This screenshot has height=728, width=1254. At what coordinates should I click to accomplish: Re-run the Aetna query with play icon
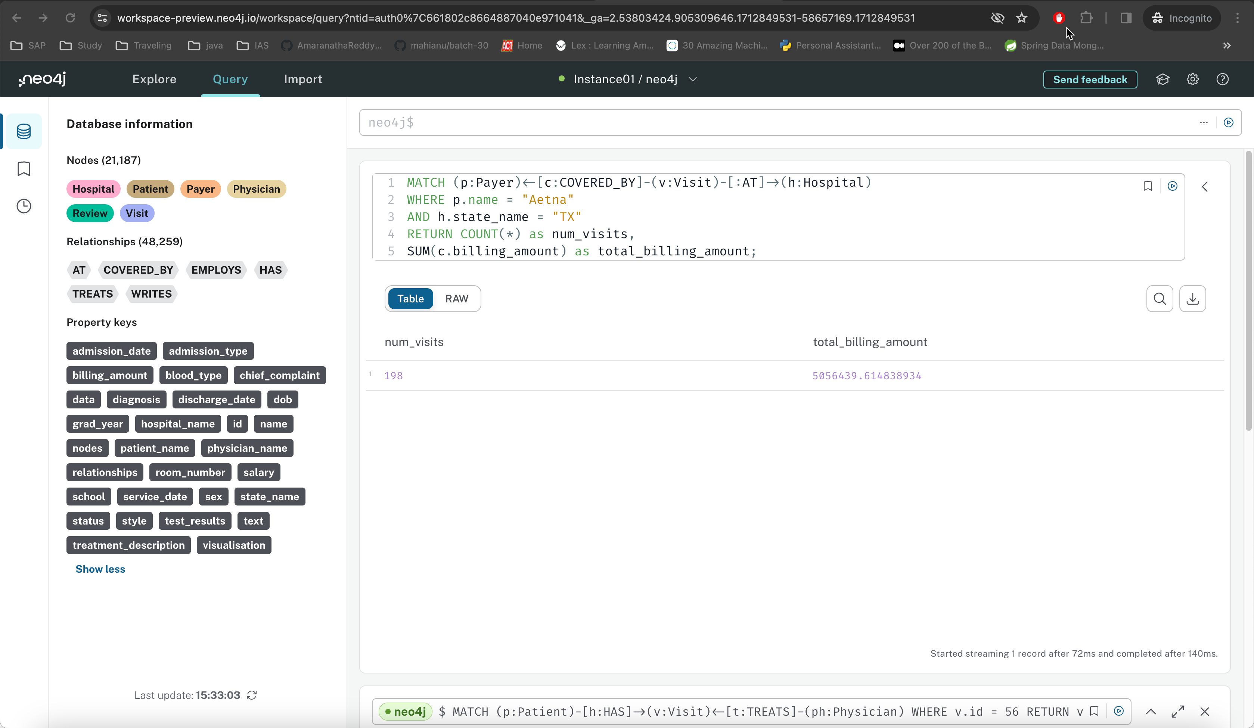click(x=1172, y=186)
